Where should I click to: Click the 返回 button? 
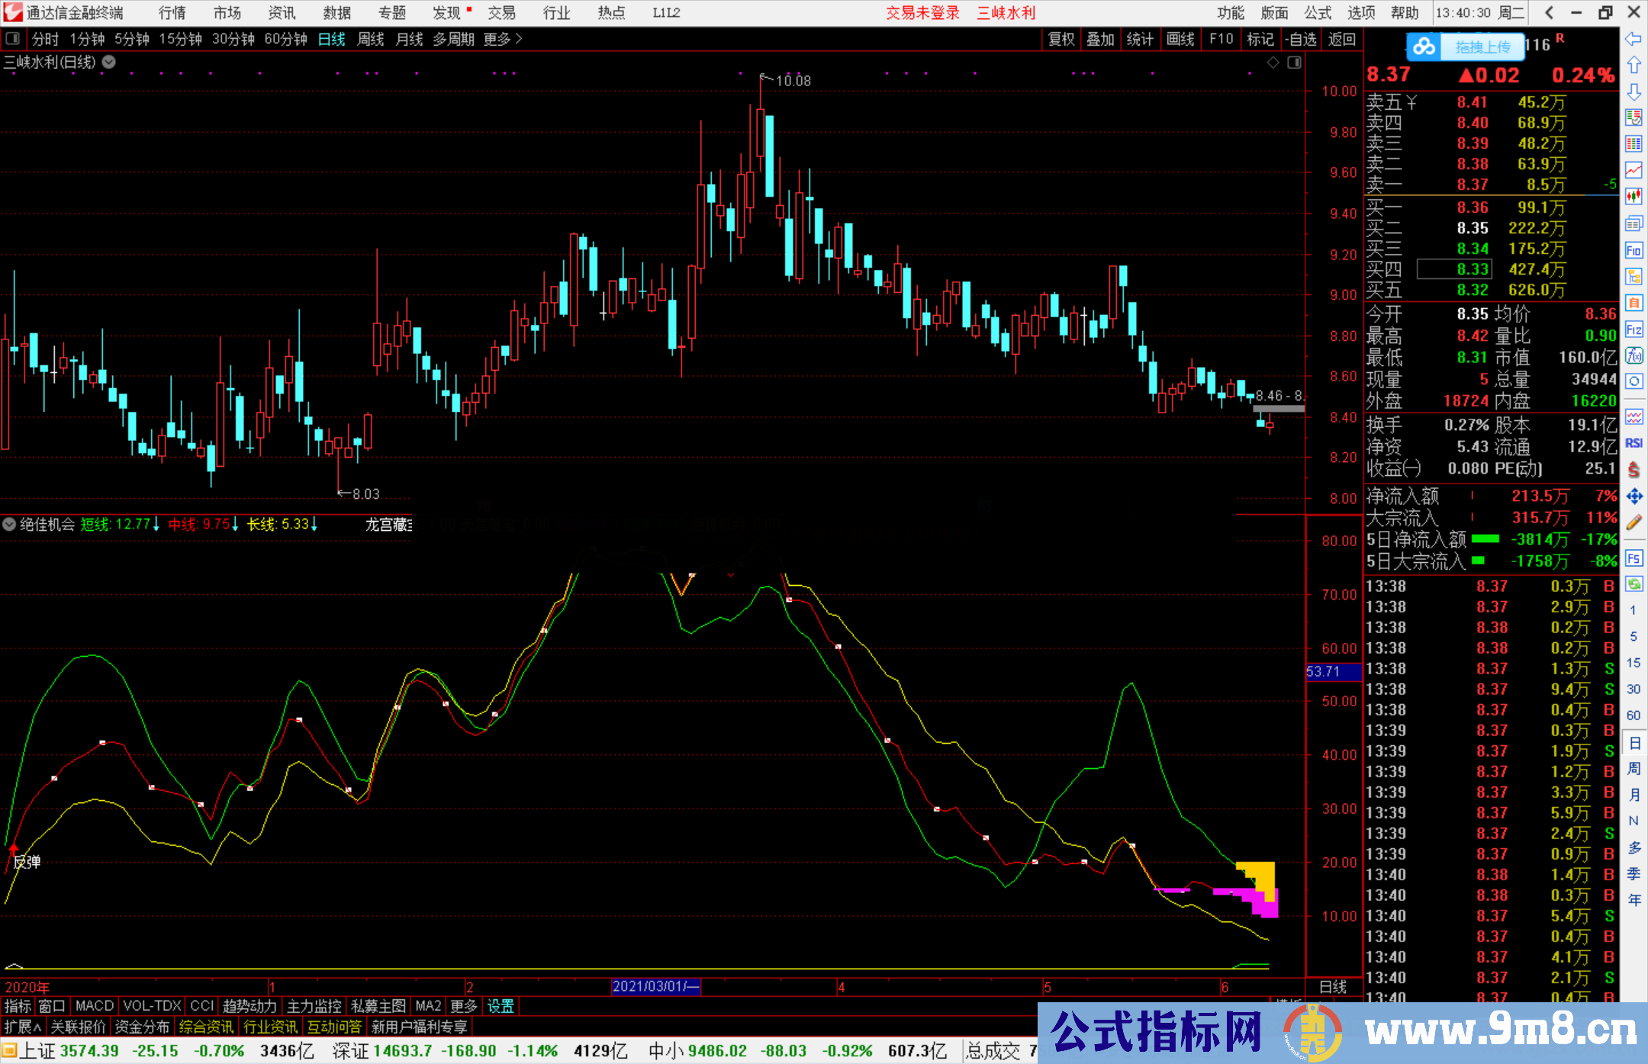click(1341, 39)
